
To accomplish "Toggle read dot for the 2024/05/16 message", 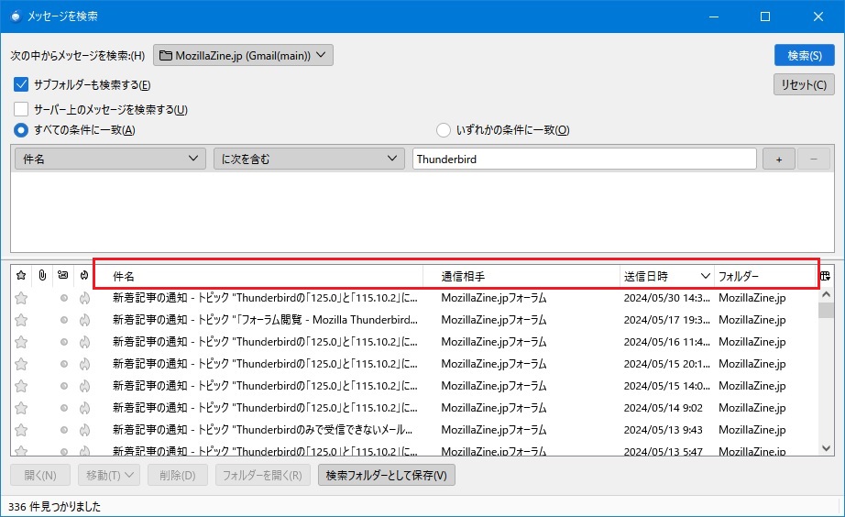I will pos(63,342).
